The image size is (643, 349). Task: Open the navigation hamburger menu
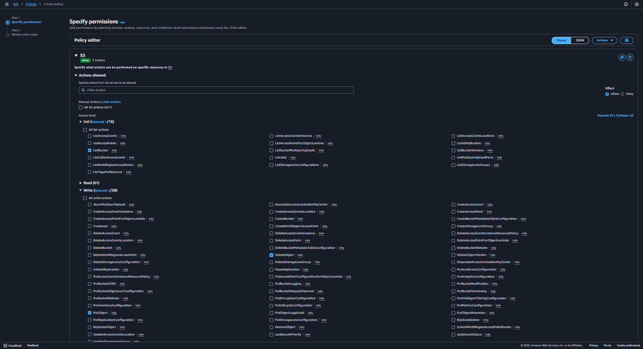click(6, 4)
